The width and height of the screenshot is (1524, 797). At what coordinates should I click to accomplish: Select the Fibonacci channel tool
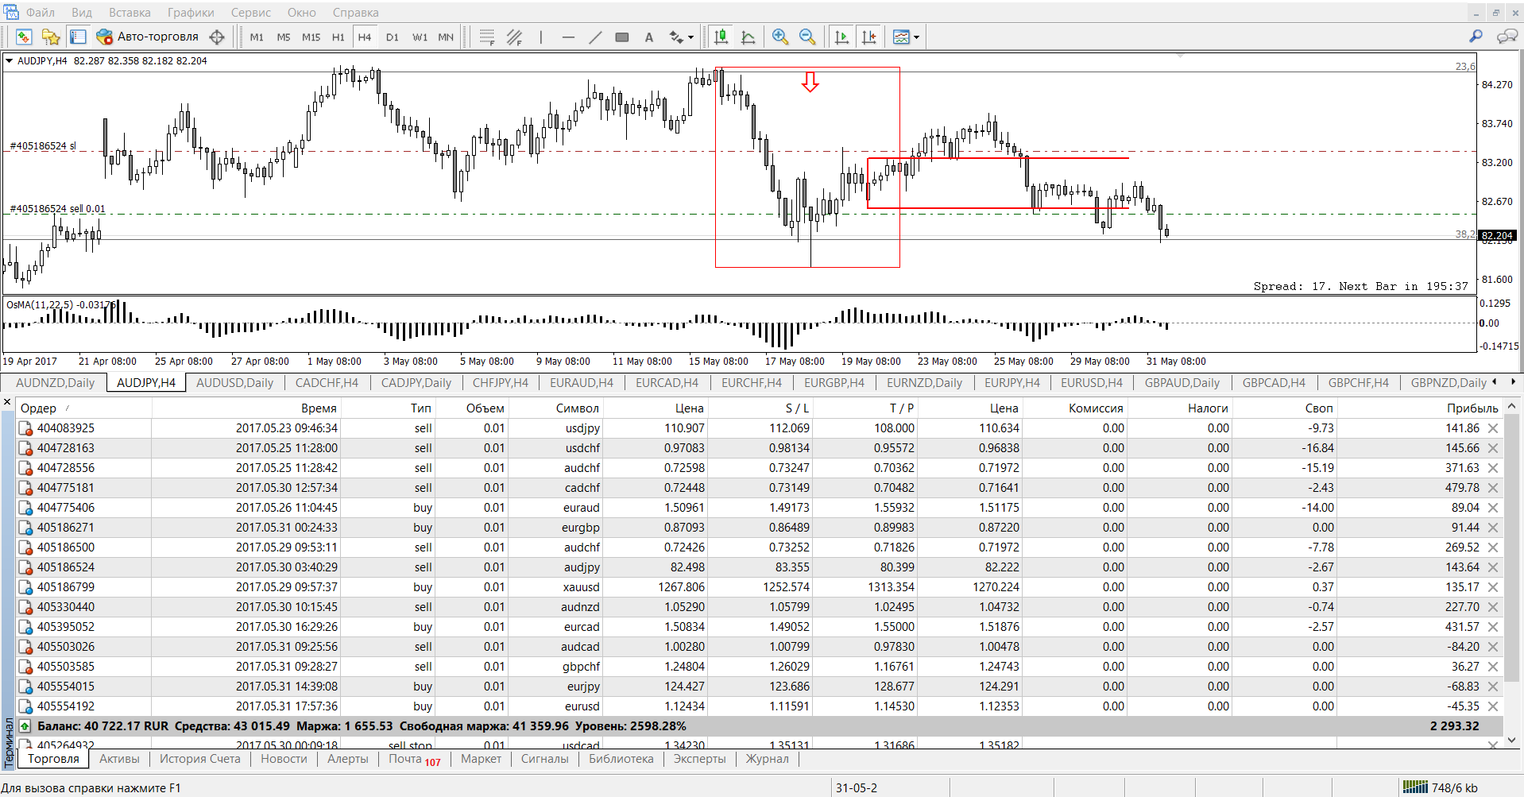(515, 37)
